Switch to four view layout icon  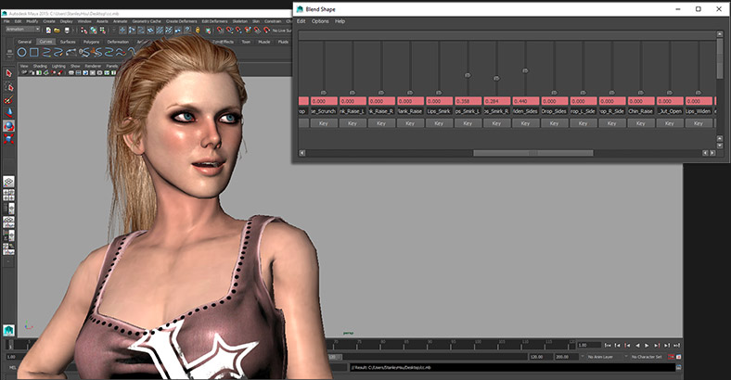pos(8,196)
